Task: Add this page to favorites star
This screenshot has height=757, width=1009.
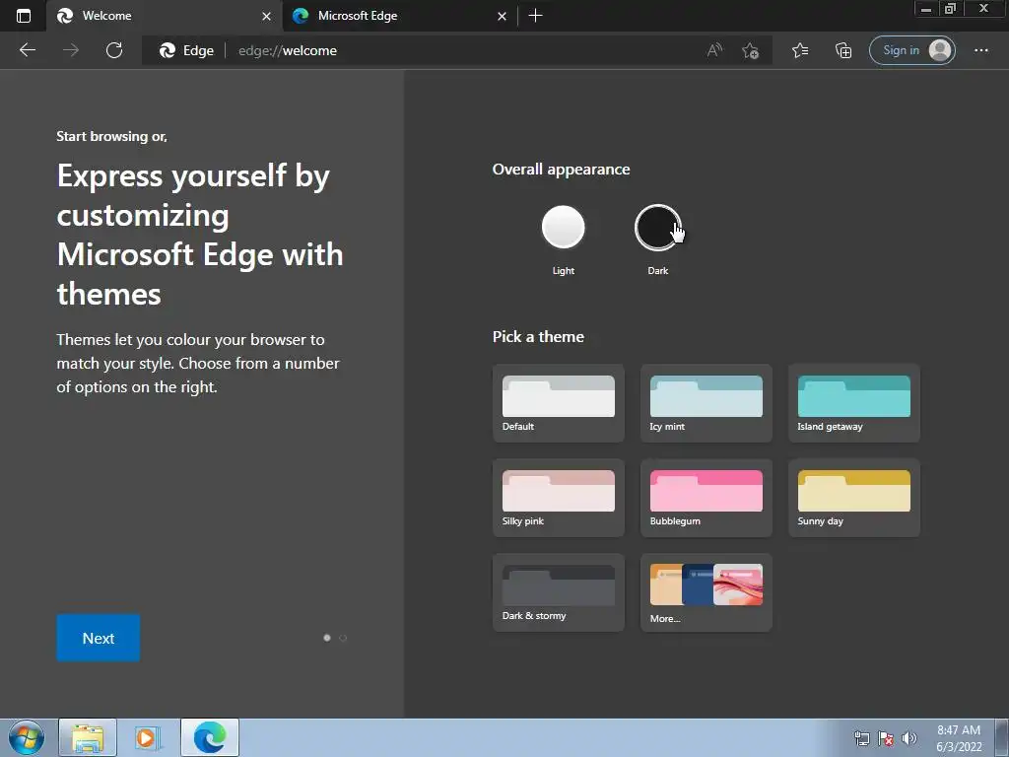Action: (750, 50)
